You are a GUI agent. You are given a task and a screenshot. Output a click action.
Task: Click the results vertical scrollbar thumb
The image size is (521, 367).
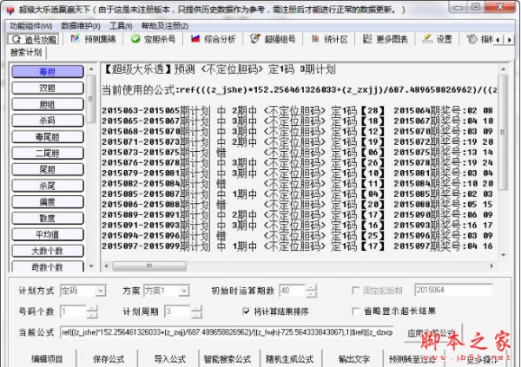click(503, 132)
